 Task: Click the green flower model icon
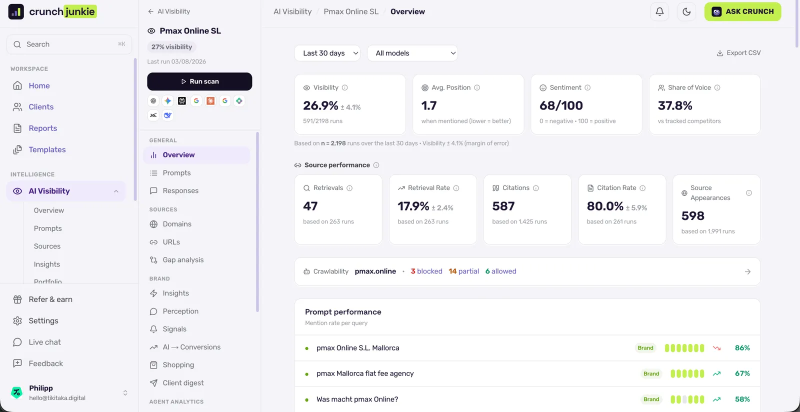tap(239, 101)
